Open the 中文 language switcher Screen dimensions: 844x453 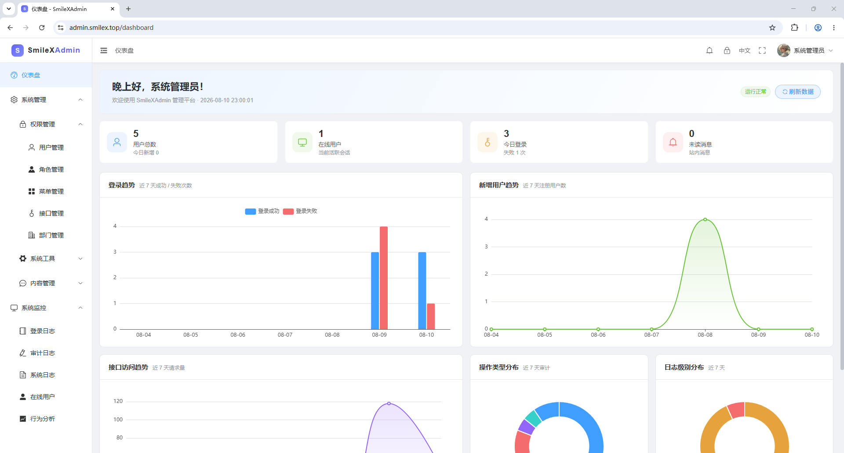tap(745, 50)
